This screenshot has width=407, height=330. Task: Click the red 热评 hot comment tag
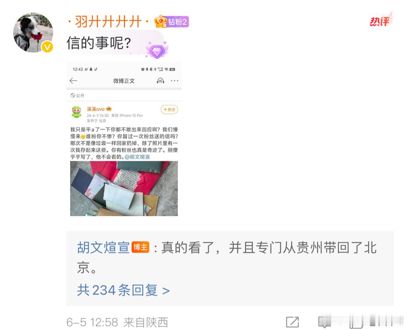click(381, 20)
